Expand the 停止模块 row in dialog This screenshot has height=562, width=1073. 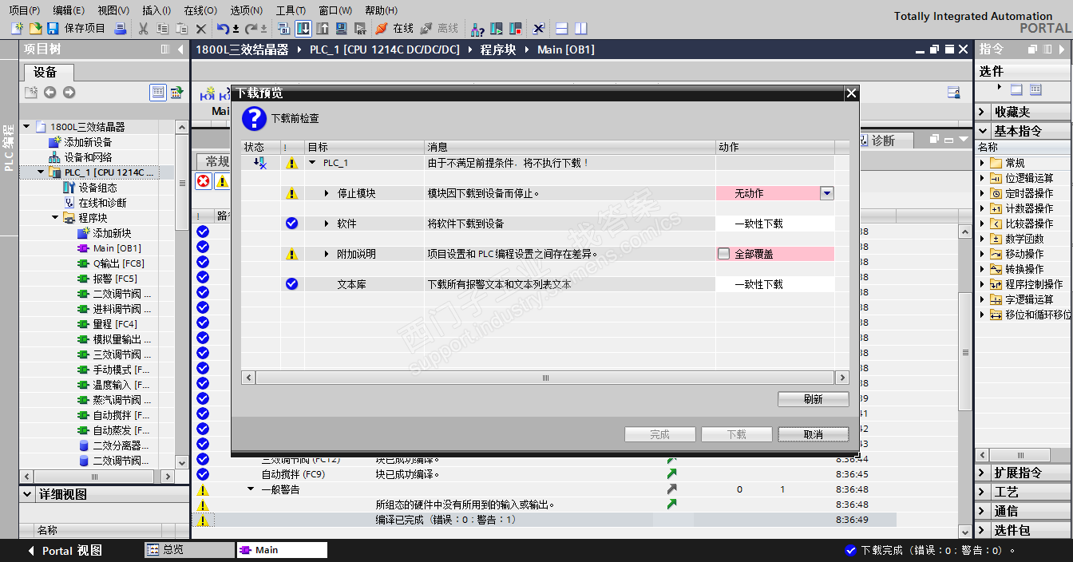pos(327,193)
